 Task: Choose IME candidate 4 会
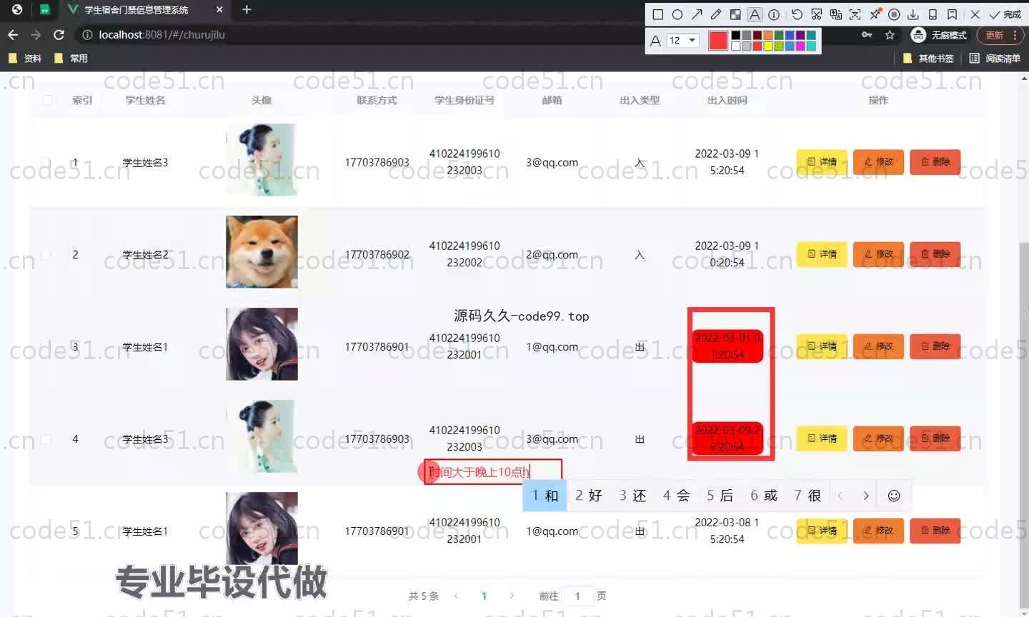[x=676, y=496]
